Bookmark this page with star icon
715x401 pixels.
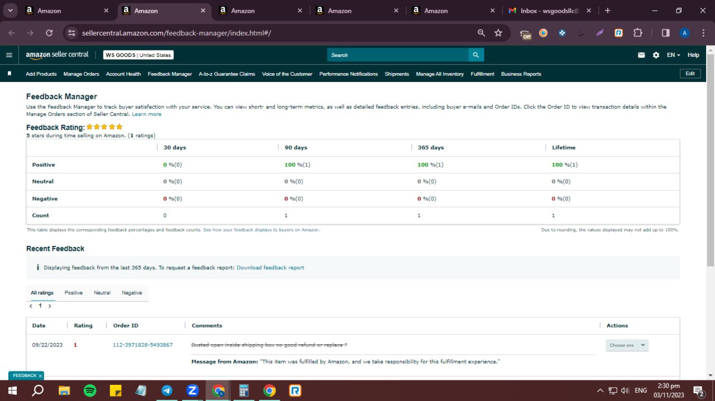498,33
